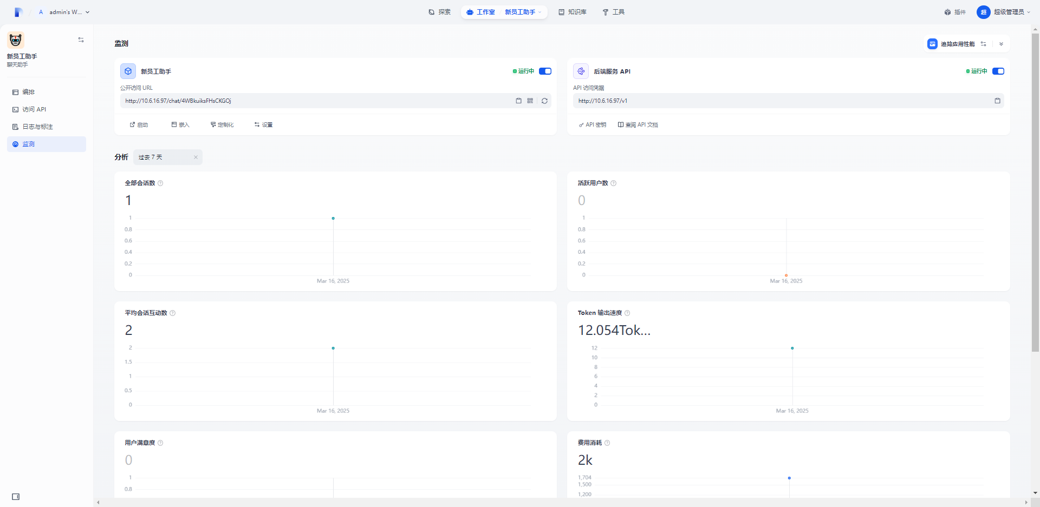Open 日志与标注 (Logs & Annotations) in the sidebar
The width and height of the screenshot is (1040, 507).
click(x=47, y=127)
